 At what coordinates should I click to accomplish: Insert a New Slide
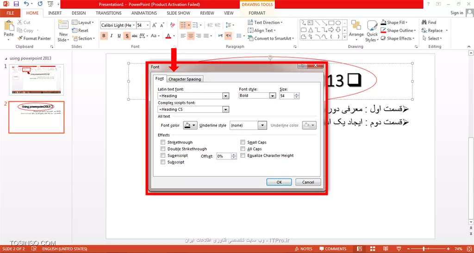[x=63, y=31]
